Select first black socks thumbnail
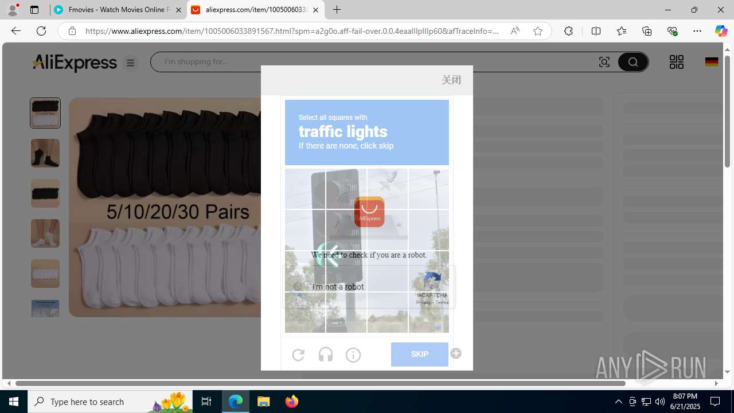 click(45, 113)
